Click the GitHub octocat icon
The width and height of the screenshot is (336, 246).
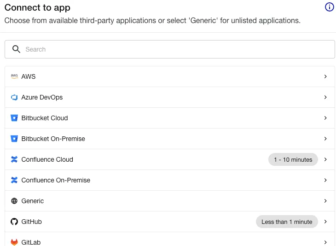pyautogui.click(x=14, y=222)
